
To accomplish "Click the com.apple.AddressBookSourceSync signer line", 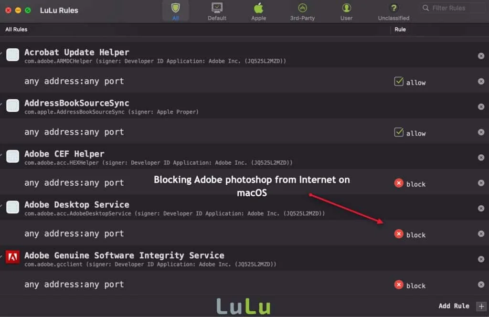I will tap(111, 112).
